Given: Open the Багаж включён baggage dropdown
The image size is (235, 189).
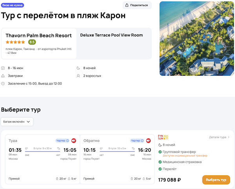Looking at the screenshot, I should coord(17,122).
